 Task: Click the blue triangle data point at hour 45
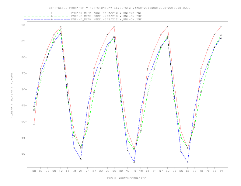pyautogui.click(x=134, y=162)
